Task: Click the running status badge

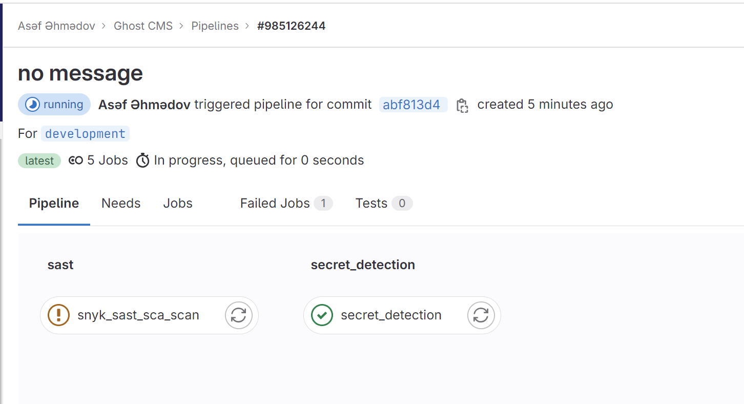Action: point(54,105)
